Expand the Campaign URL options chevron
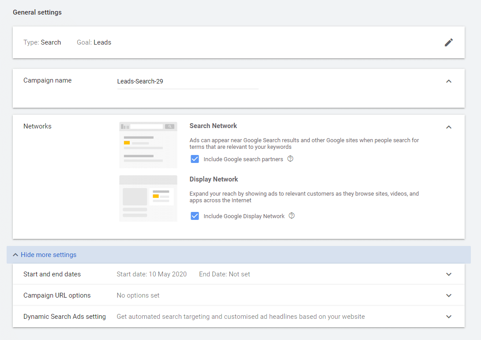The height and width of the screenshot is (340, 481). coord(449,295)
